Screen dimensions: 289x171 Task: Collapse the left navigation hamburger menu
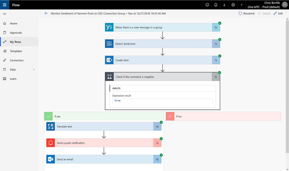point(5,14)
